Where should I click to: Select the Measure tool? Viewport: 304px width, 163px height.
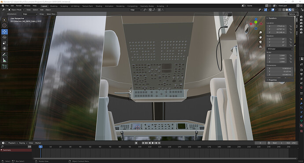point(4,60)
